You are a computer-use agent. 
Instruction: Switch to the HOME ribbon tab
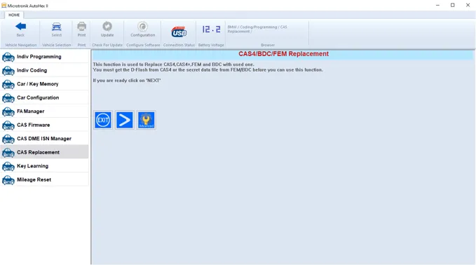click(14, 15)
